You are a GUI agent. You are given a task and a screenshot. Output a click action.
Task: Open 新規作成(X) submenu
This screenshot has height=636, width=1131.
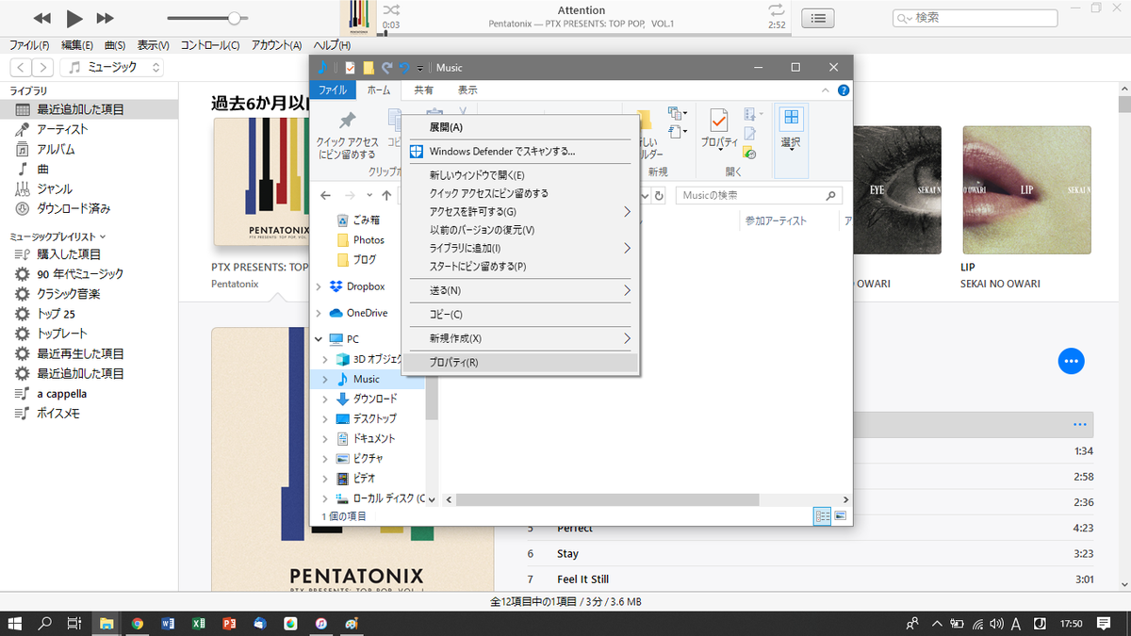(x=520, y=338)
